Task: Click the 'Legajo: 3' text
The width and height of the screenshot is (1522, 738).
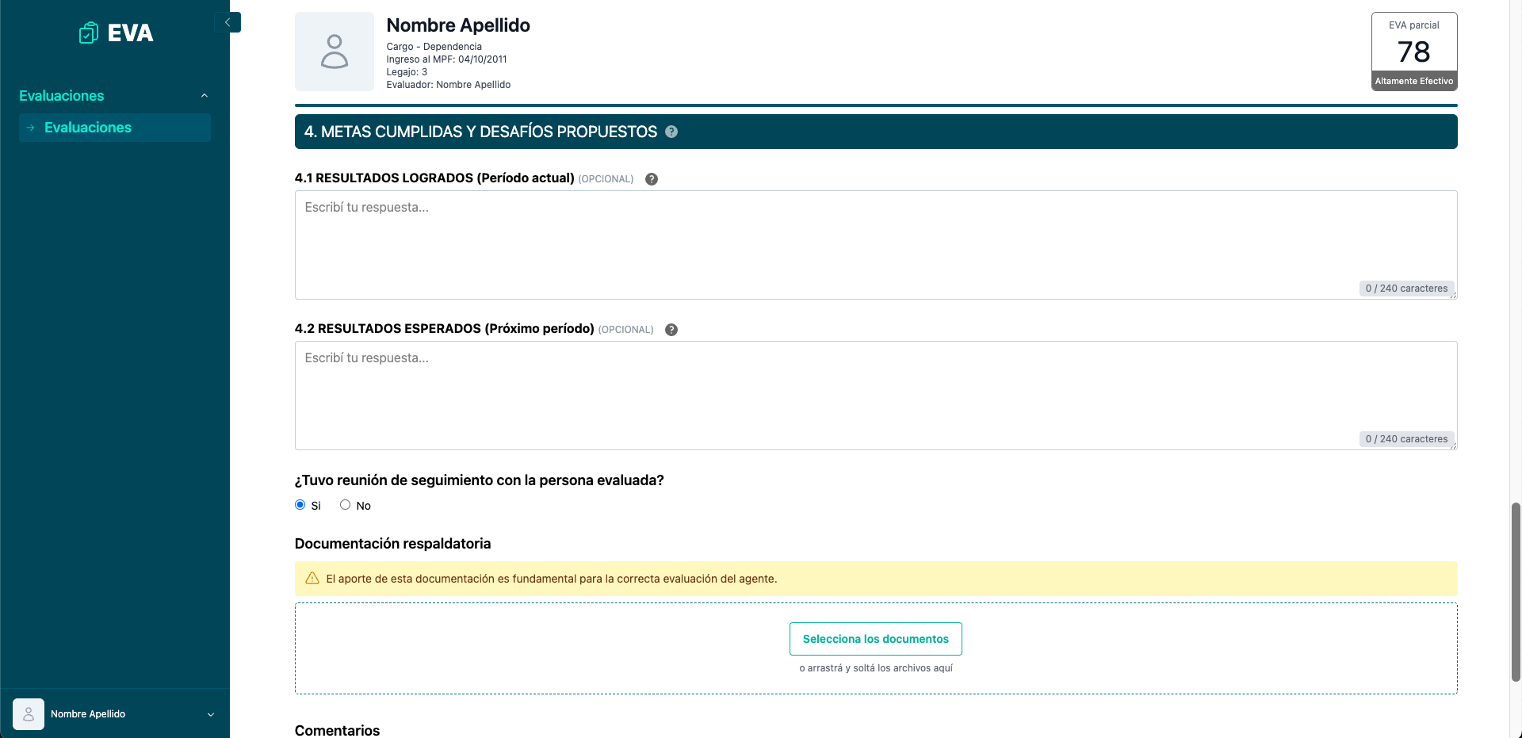Action: pos(407,72)
